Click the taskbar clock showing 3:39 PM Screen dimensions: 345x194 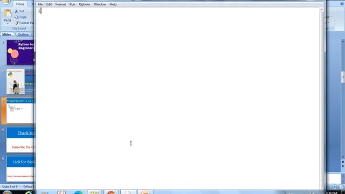332,193
